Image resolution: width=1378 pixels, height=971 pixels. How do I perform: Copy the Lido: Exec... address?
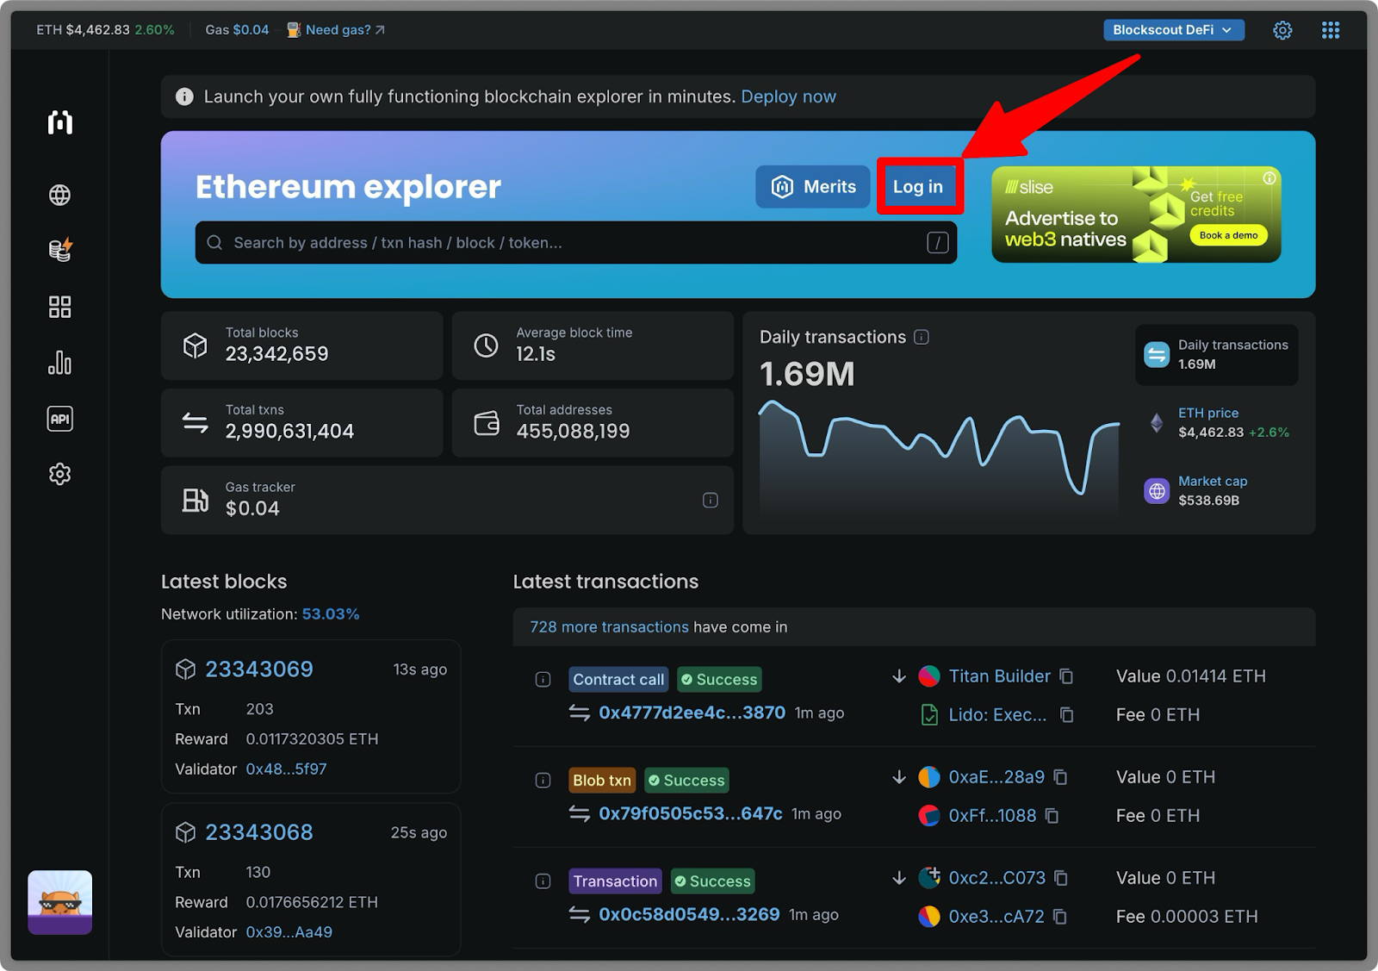click(x=1066, y=715)
